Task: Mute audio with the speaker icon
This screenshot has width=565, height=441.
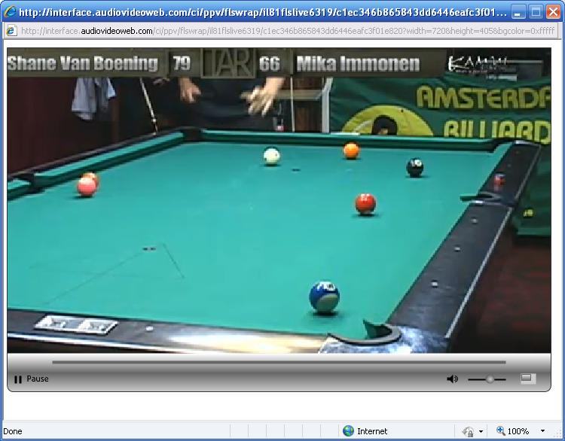Action: pyautogui.click(x=452, y=379)
